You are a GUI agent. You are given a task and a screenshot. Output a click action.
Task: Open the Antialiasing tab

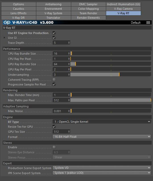[x=54, y=4]
